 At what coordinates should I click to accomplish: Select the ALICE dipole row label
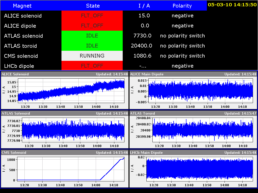pyautogui.click(x=20, y=26)
